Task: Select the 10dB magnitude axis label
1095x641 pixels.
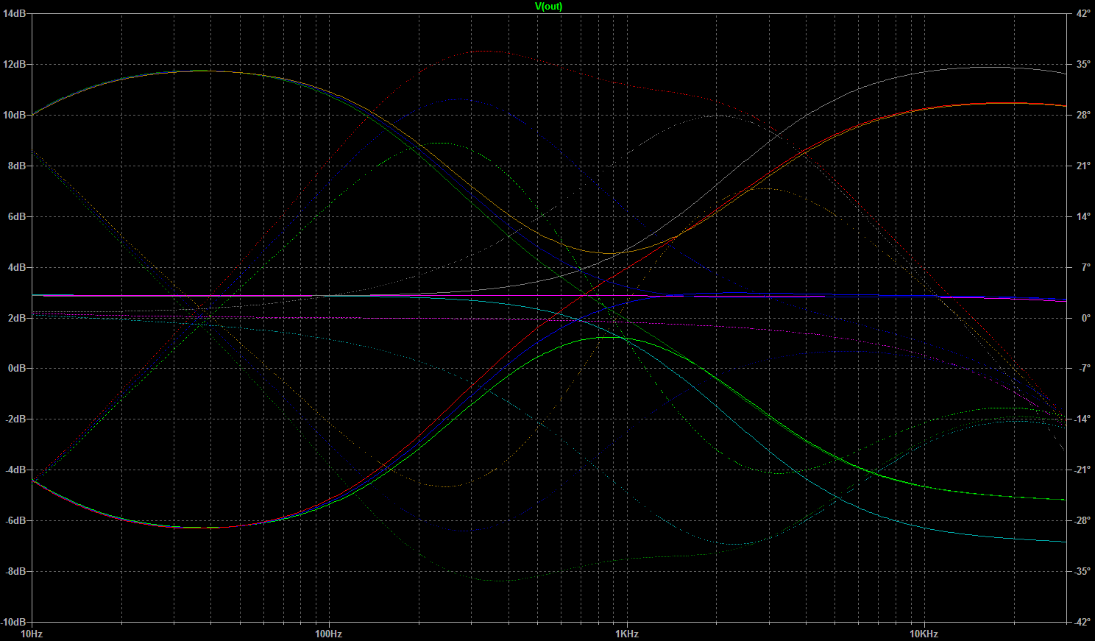Action: point(14,116)
